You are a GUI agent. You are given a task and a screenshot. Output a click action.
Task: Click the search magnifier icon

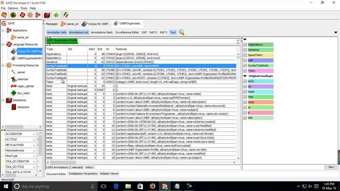click(182, 32)
